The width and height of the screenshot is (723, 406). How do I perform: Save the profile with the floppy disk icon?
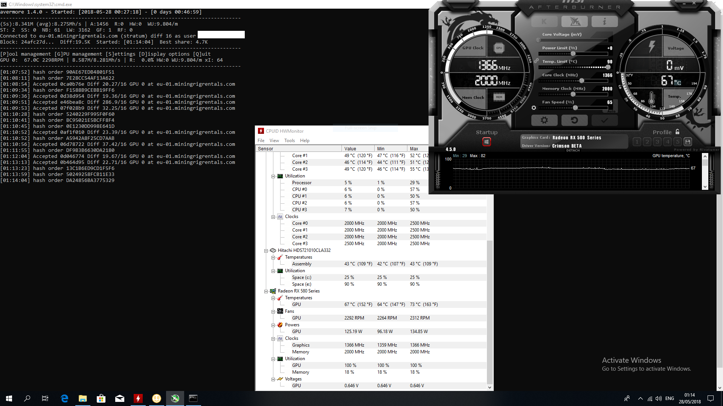tap(688, 142)
